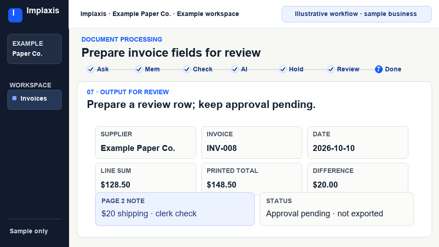The image size is (439, 247).
Task: Open Invoices in the workspace sidebar
Action: click(x=34, y=99)
